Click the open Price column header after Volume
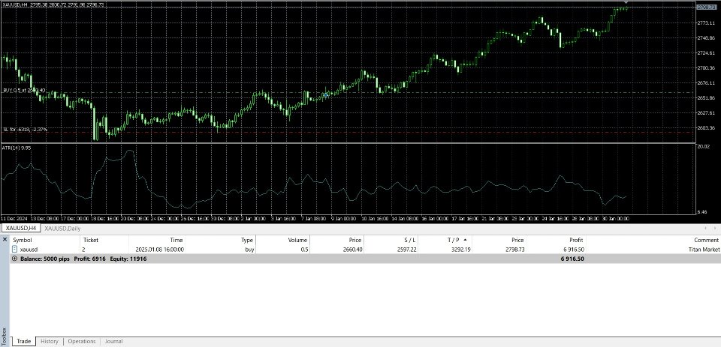This screenshot has width=721, height=347. (354, 240)
